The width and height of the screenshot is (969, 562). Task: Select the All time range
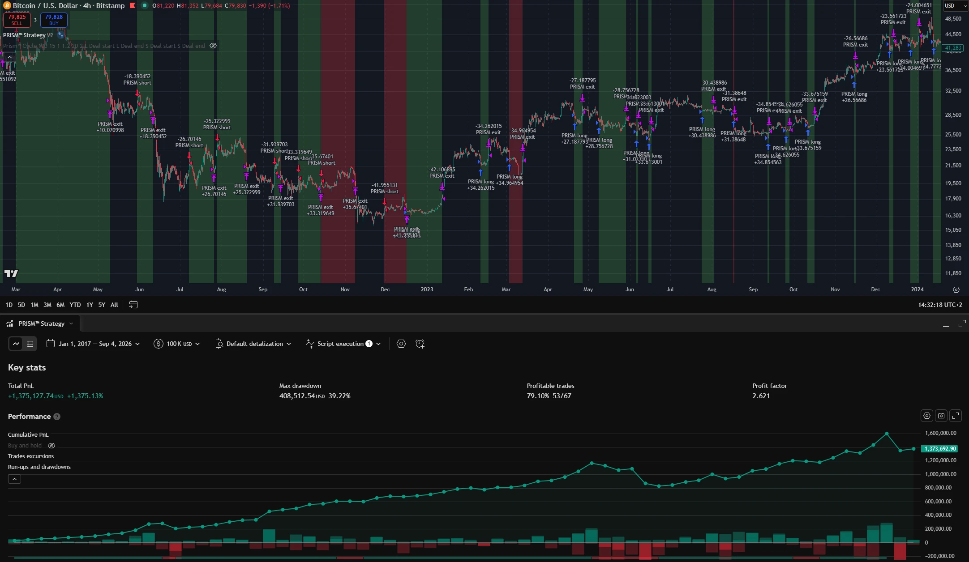click(114, 305)
